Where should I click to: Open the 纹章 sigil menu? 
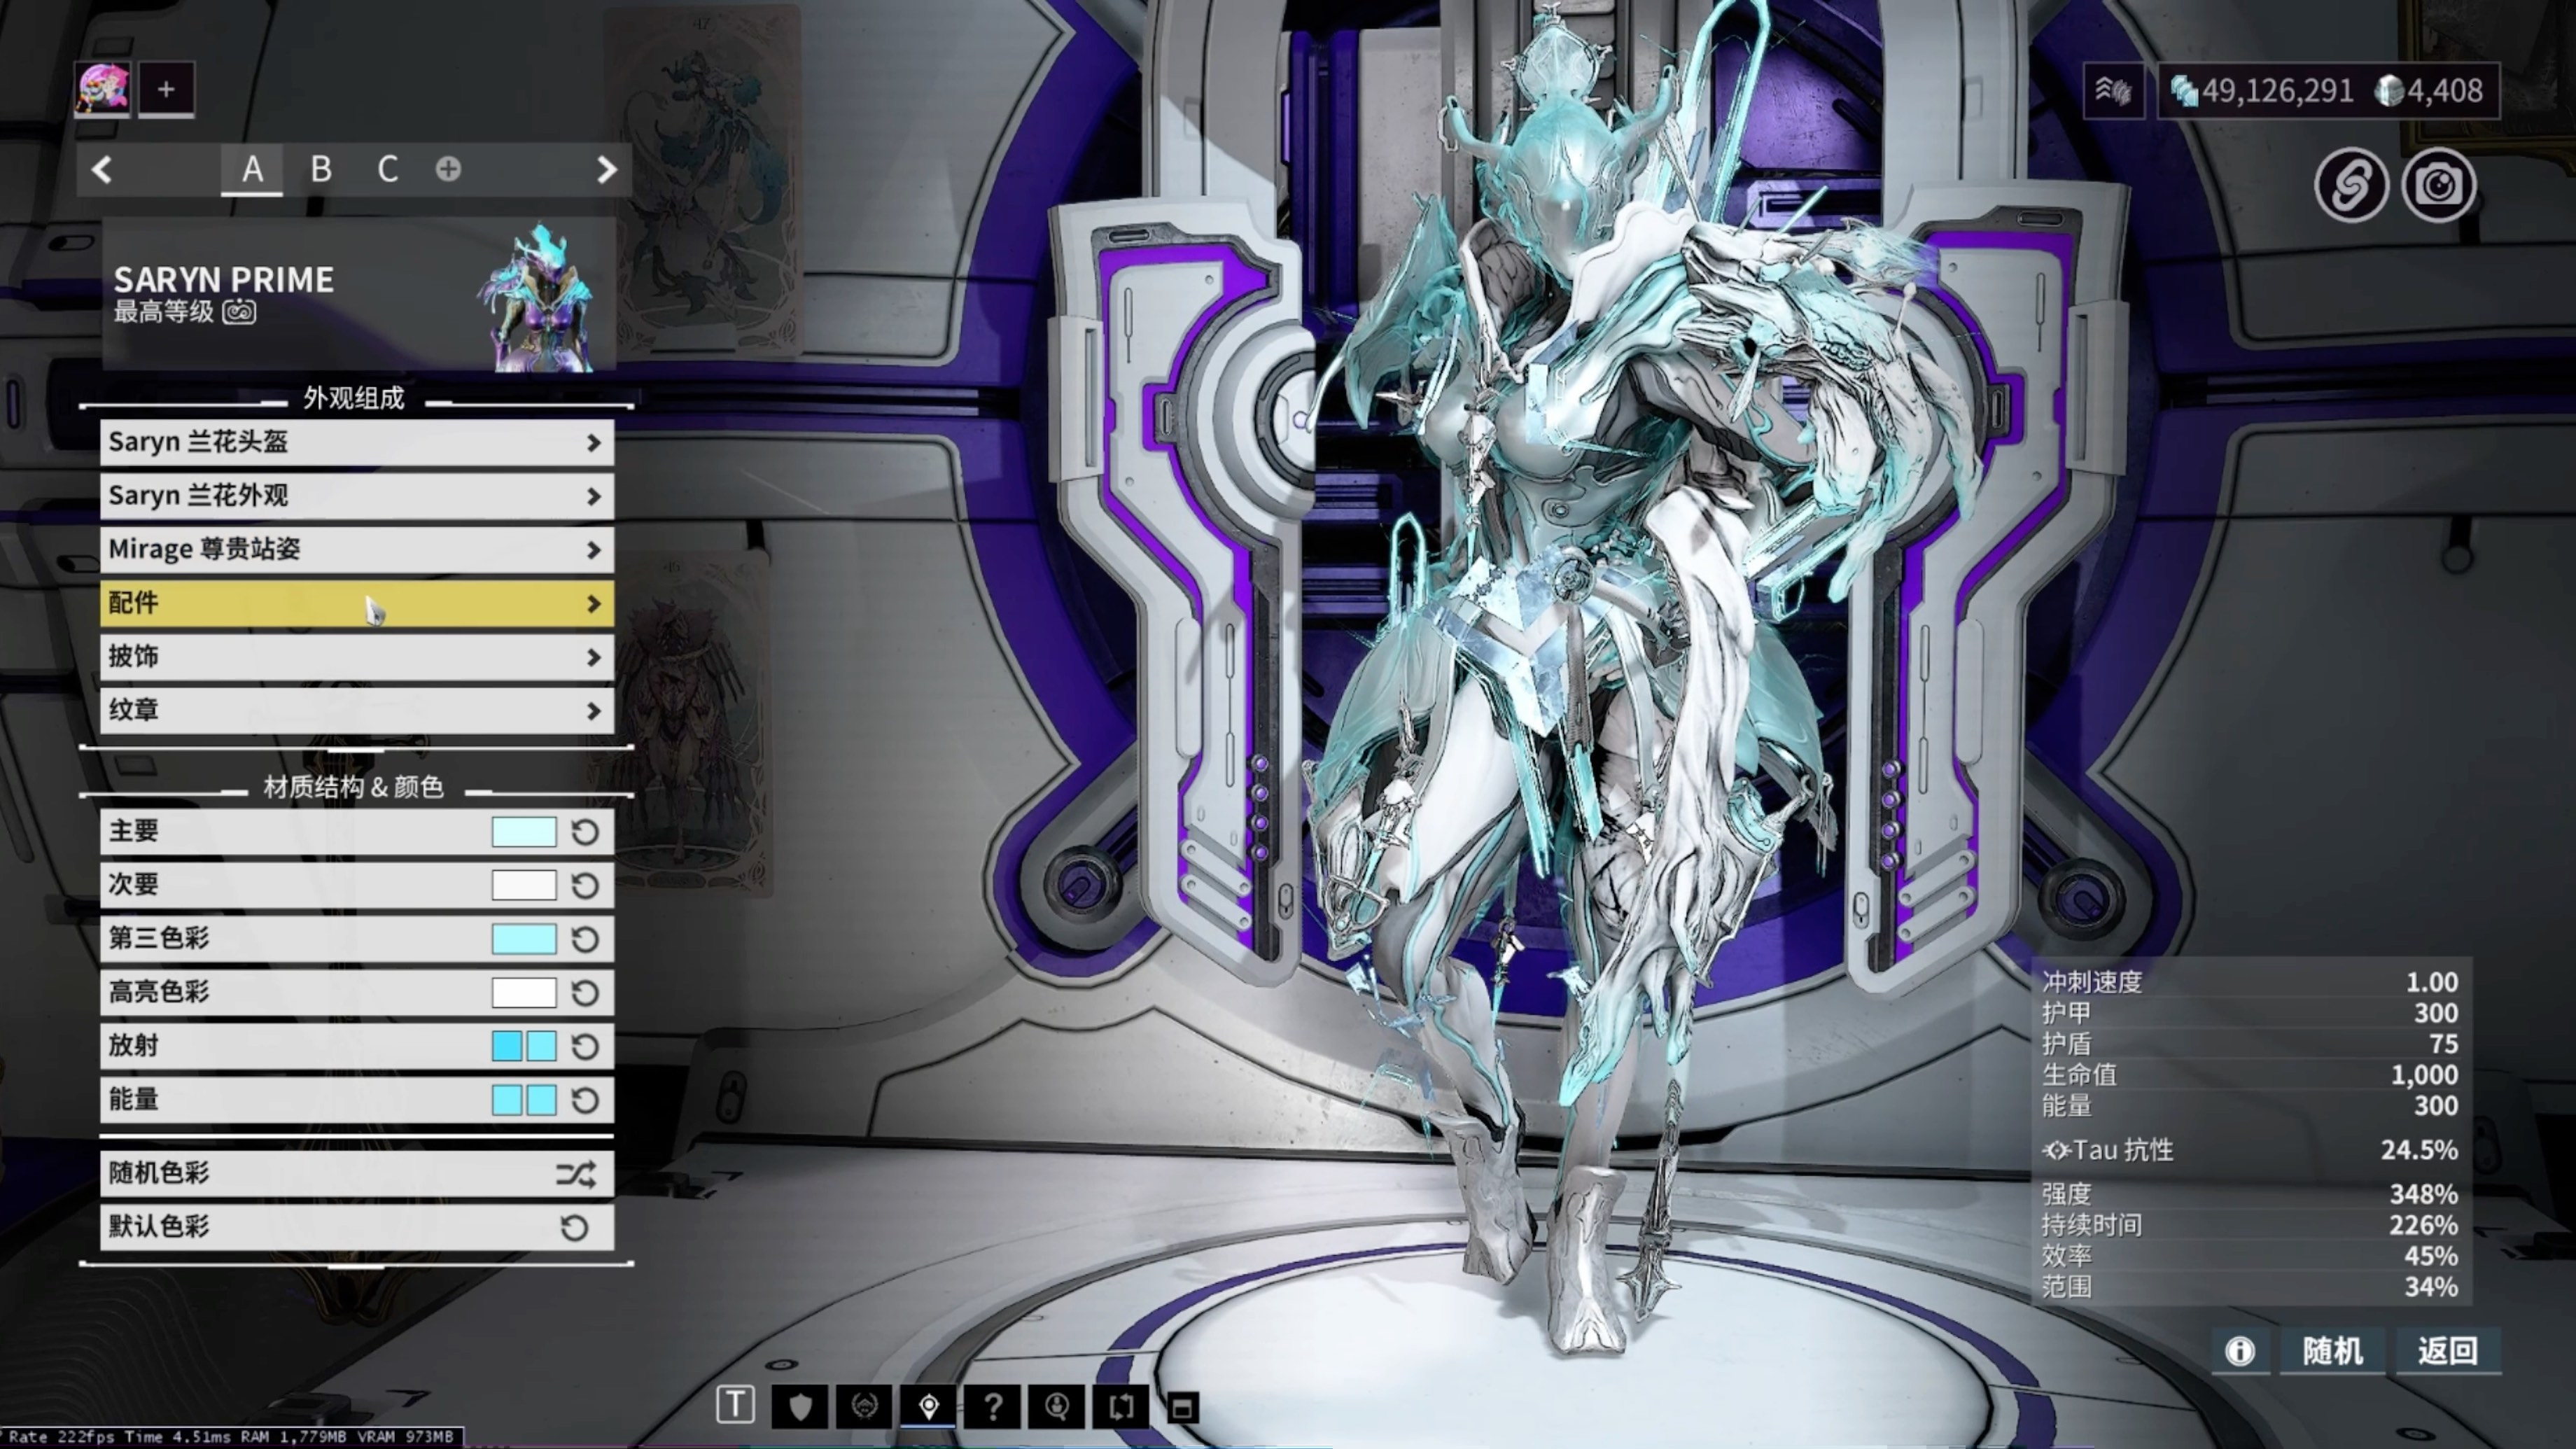click(x=357, y=710)
